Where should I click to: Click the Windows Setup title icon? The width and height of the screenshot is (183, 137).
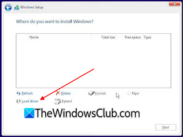coord(17,8)
